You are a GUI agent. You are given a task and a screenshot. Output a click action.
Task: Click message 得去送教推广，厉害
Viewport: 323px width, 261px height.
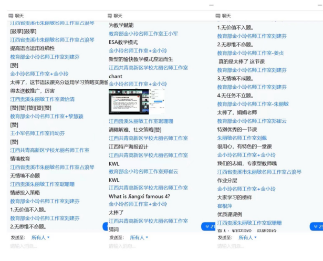pos(33,91)
